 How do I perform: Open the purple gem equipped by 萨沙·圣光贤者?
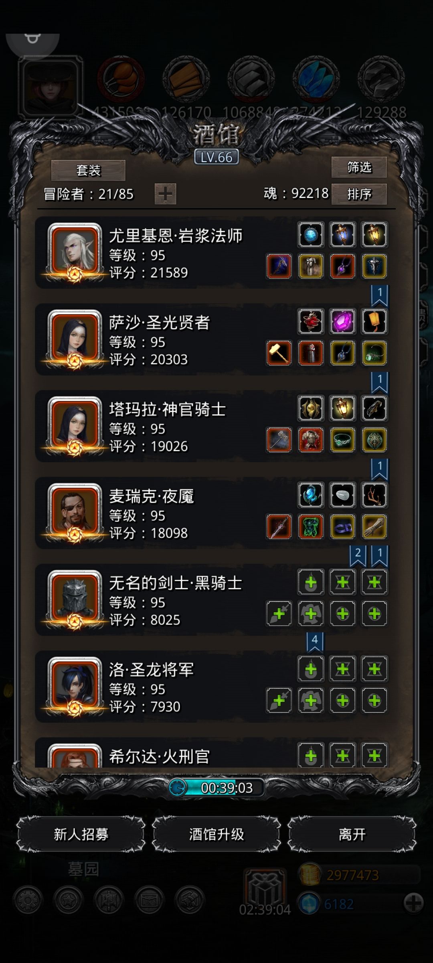click(342, 321)
